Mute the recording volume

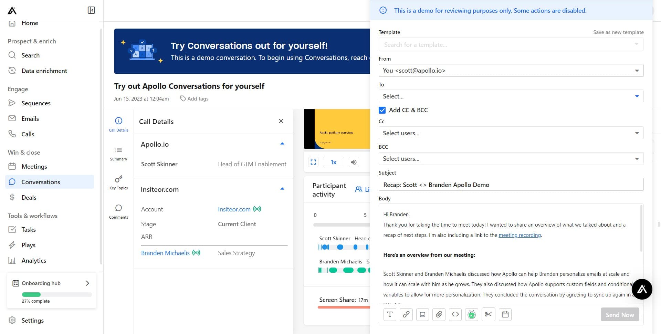pyautogui.click(x=354, y=162)
